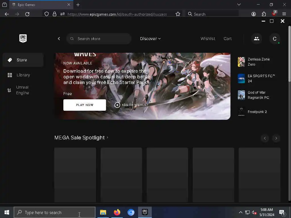Image resolution: width=291 pixels, height=218 pixels.
Task: Open the notification center icon
Action: pos(282,213)
